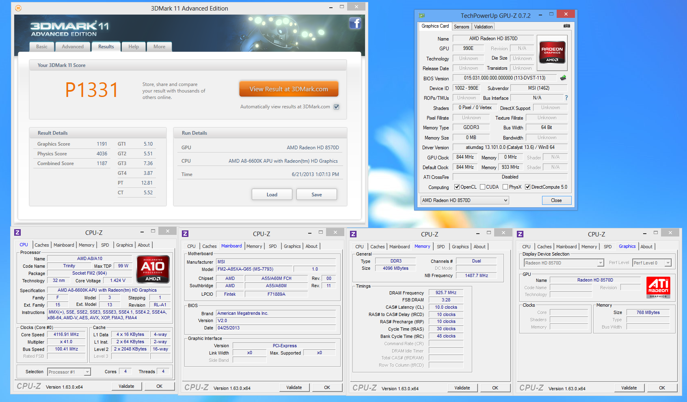This screenshot has height=402, width=687.
Task: Click the CPU-Z app icon of Graphics window
Action: (520, 234)
